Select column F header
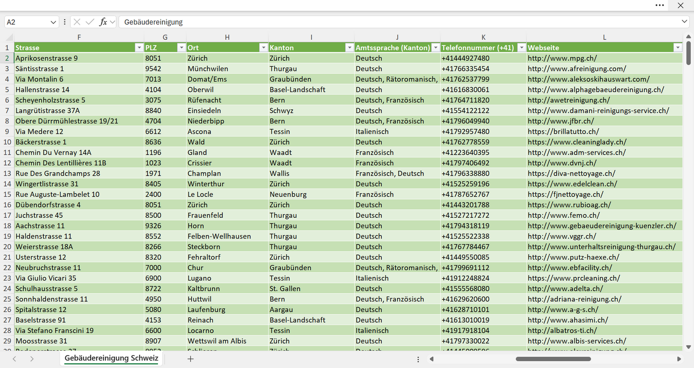This screenshot has height=368, width=694. (x=79, y=37)
